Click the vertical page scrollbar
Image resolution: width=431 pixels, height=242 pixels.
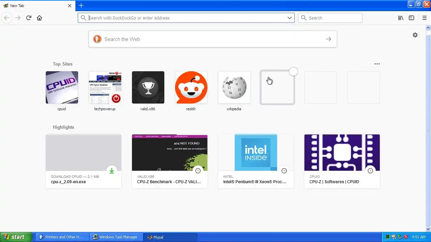(x=428, y=128)
